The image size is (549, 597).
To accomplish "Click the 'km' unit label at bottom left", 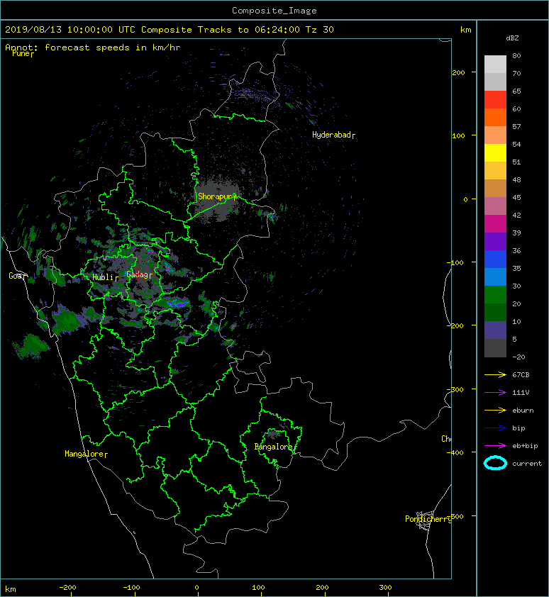I will [x=11, y=589].
